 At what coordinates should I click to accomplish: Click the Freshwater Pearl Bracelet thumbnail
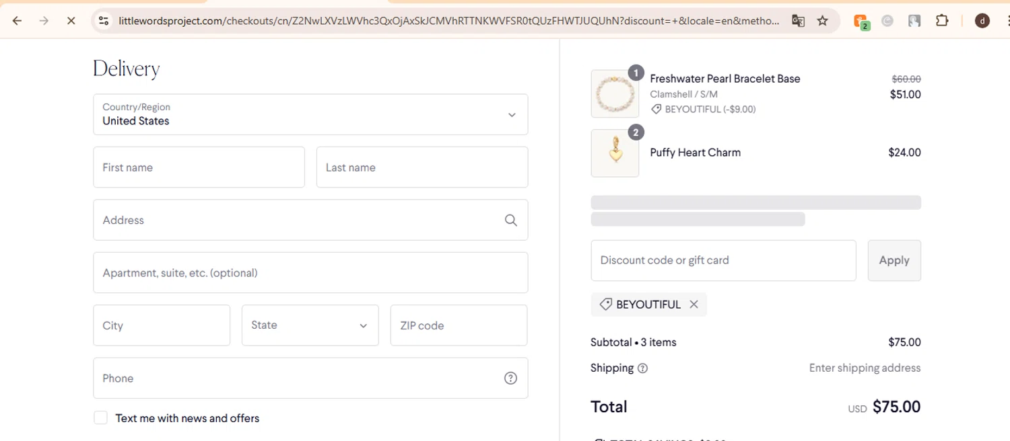(x=615, y=94)
